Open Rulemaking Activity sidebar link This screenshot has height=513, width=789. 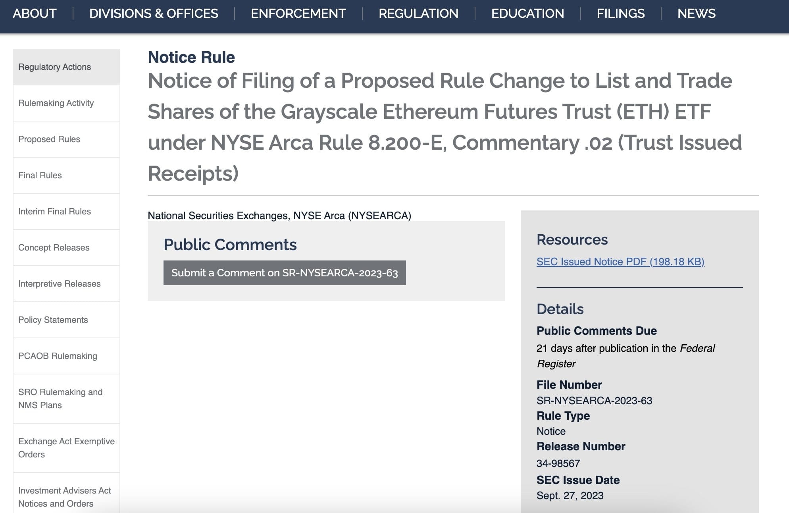point(66,103)
